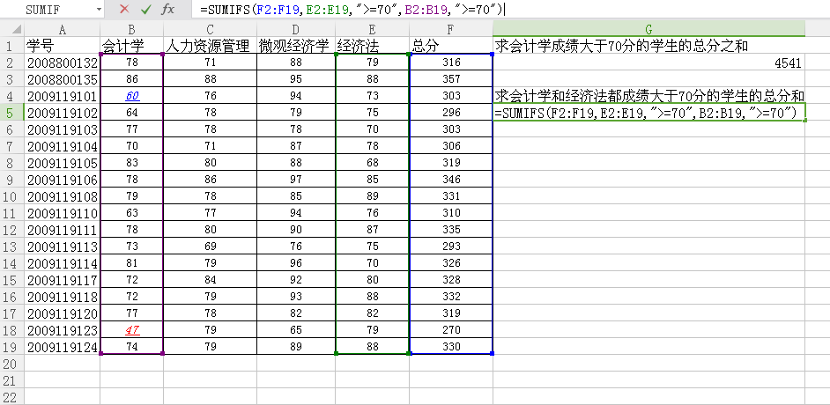Cancel the formula entry with the X icon
The width and height of the screenshot is (830, 405).
point(124,9)
